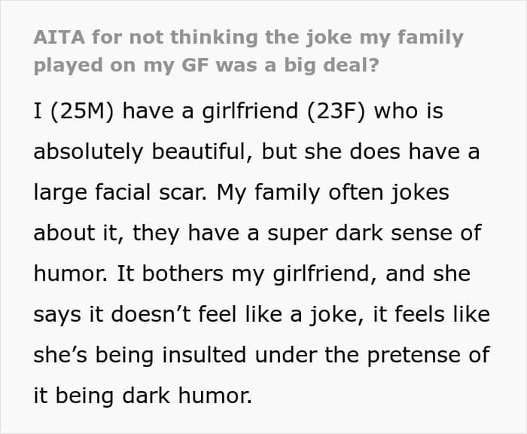Click the phrase 'My family often jokes'
The width and height of the screenshot is (527, 434).
(x=333, y=194)
